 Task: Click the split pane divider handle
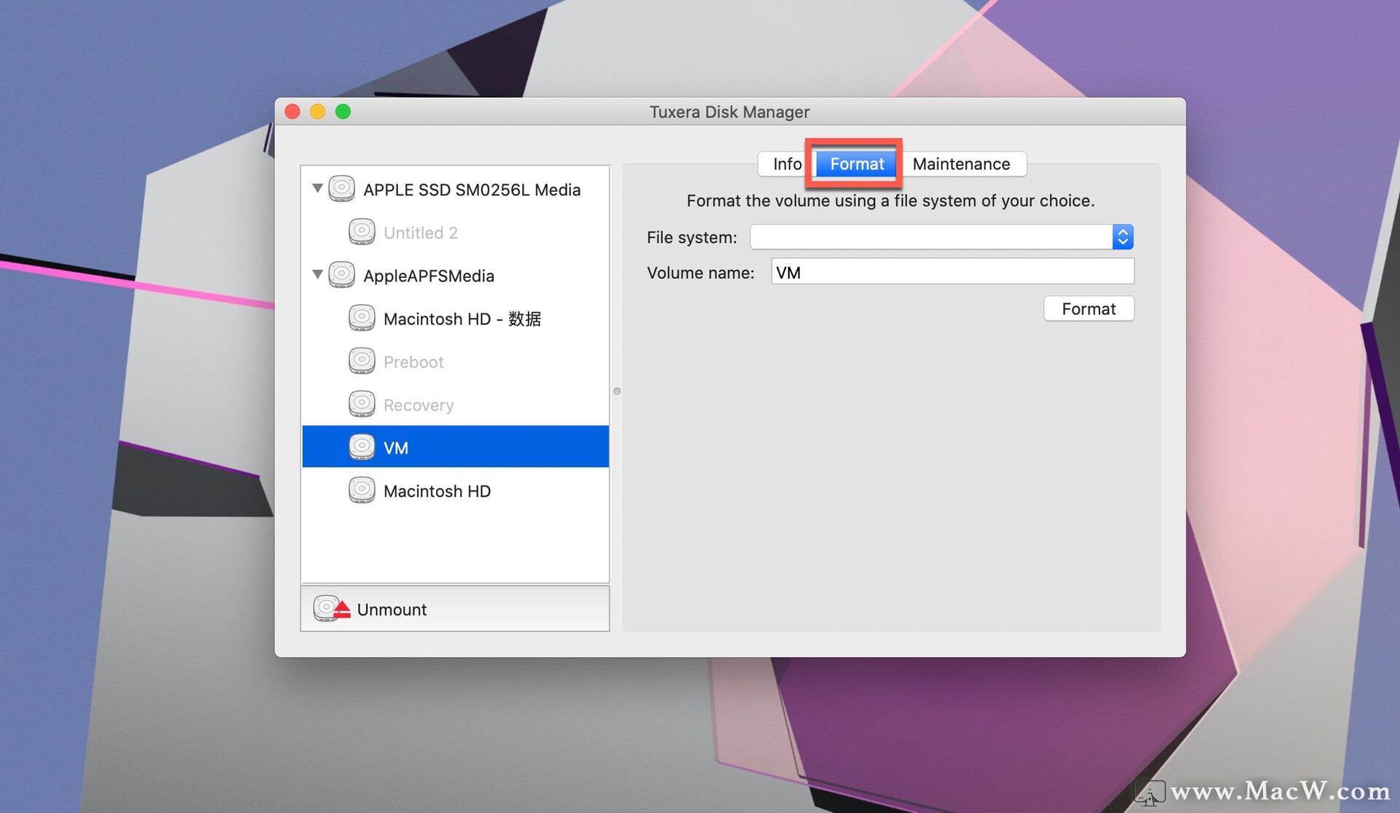pyautogui.click(x=617, y=392)
